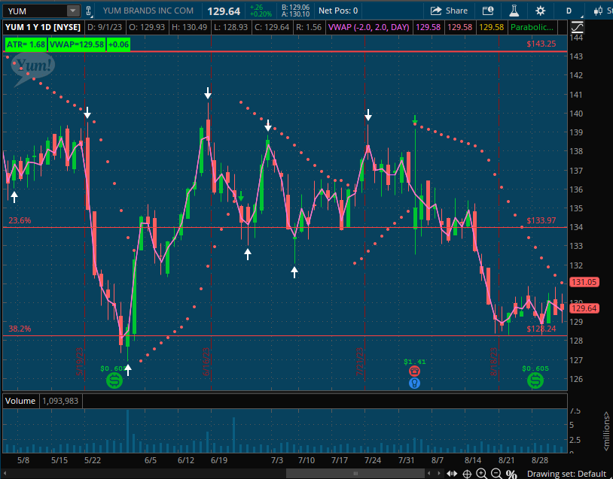Click the Volume study label
Screen dimensions: 613x479
(x=20, y=401)
